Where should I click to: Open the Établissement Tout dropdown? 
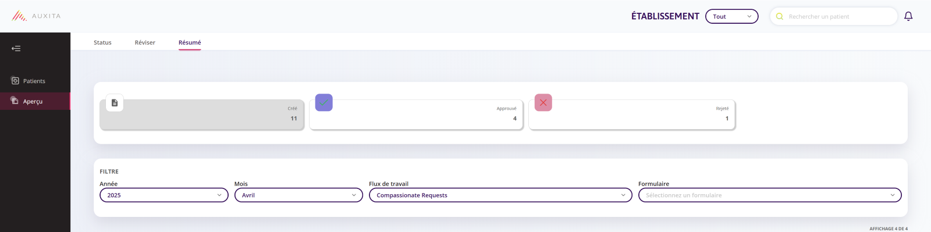click(732, 16)
